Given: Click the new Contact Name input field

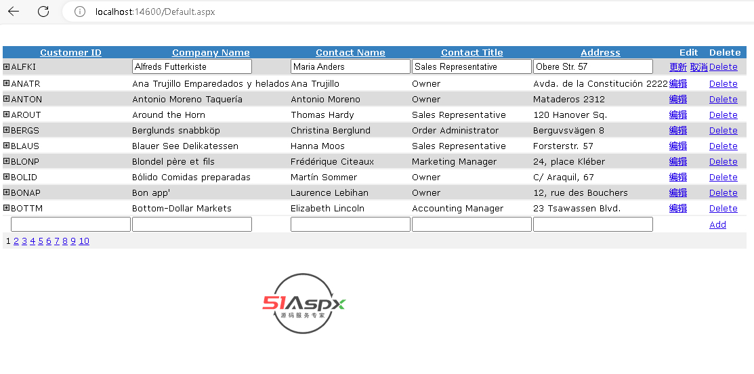Looking at the screenshot, I should (x=350, y=224).
